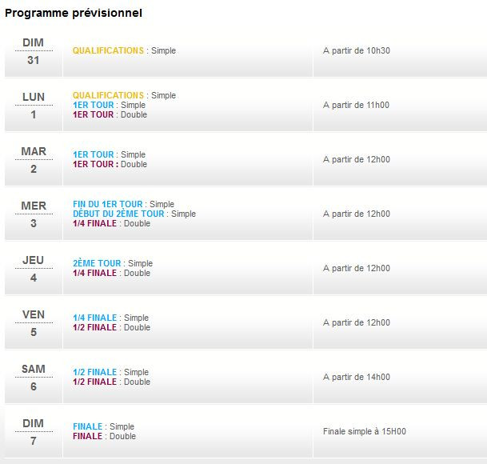Image resolution: width=487 pixels, height=464 pixels.
Task: Open 1/4 FINALE Simple link on Friday
Action: tap(94, 318)
